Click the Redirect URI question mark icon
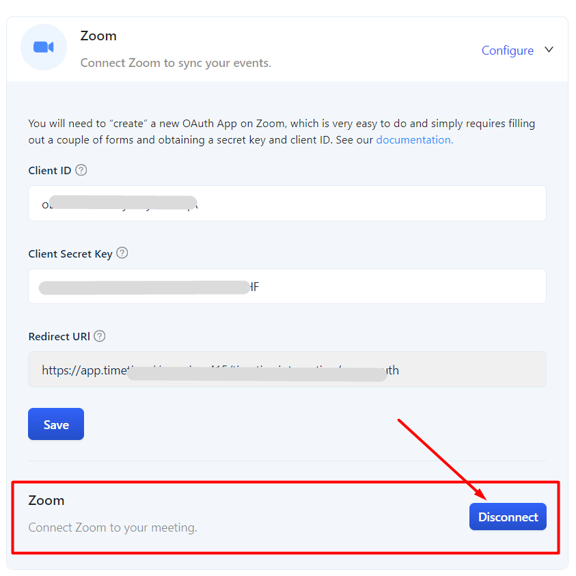This screenshot has width=576, height=576. click(x=100, y=336)
